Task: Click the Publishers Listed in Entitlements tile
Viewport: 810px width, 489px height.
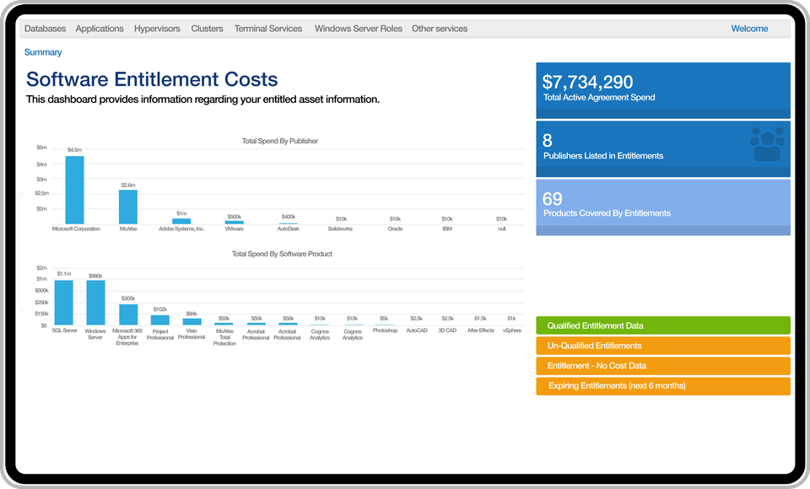Action: (x=663, y=148)
